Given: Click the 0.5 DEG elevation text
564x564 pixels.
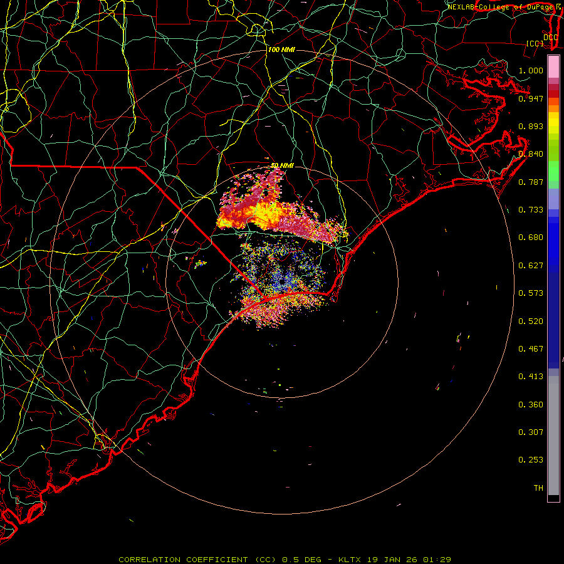Looking at the screenshot, I should (x=302, y=560).
